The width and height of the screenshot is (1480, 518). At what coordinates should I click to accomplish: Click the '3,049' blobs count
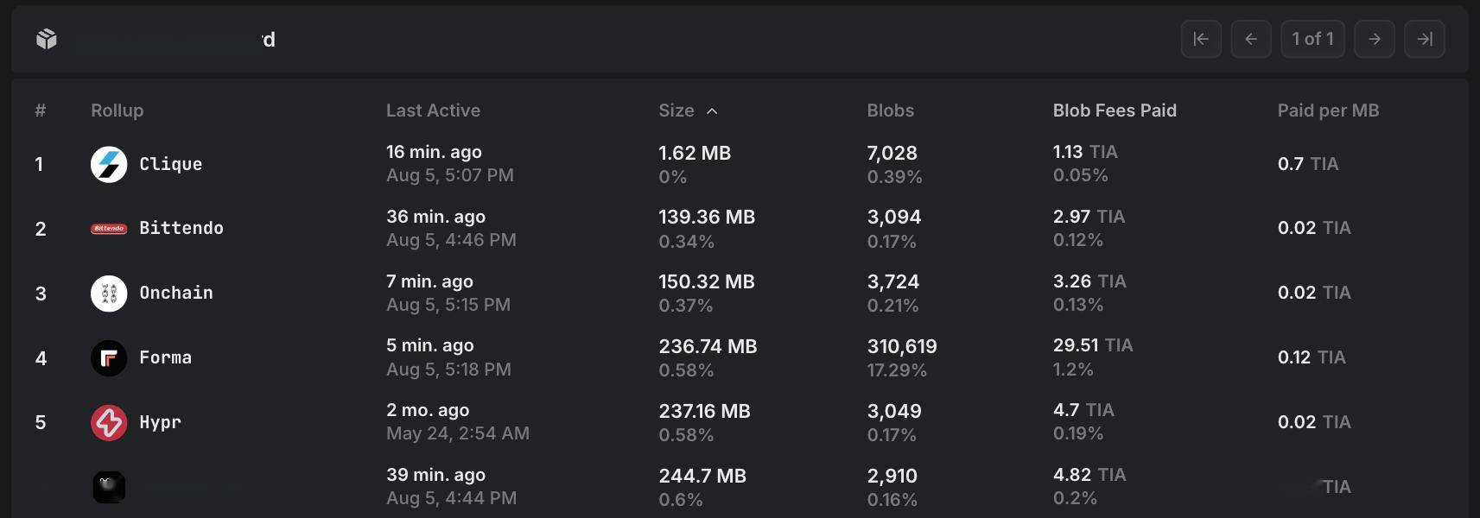[894, 411]
